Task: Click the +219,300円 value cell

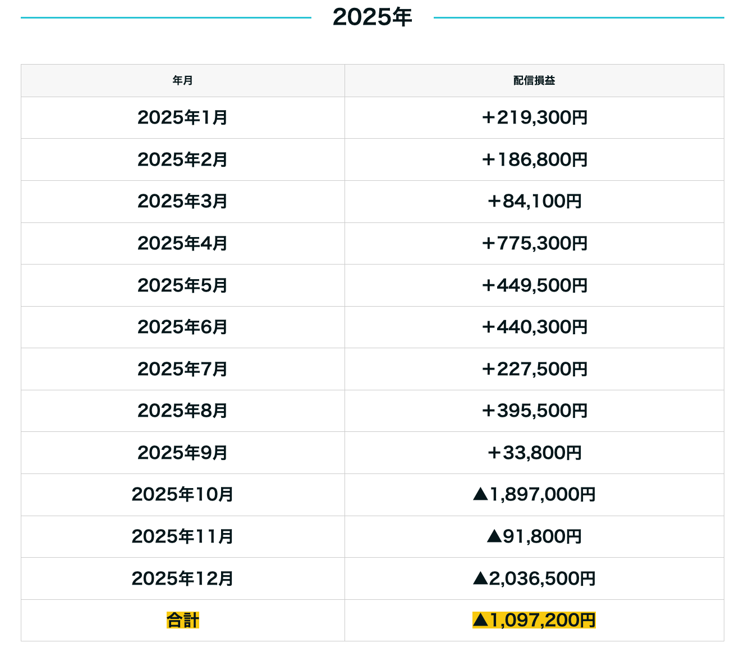Action: coord(534,117)
